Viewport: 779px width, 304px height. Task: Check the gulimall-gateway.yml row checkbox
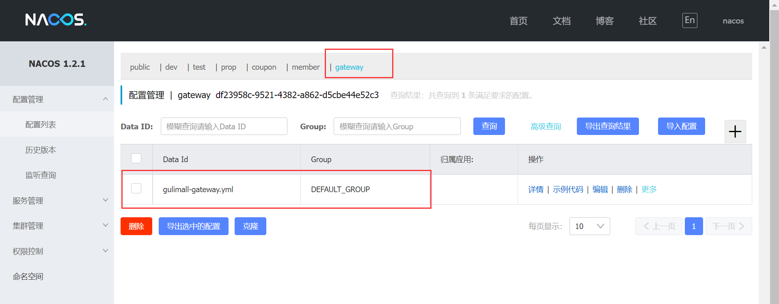tap(136, 188)
